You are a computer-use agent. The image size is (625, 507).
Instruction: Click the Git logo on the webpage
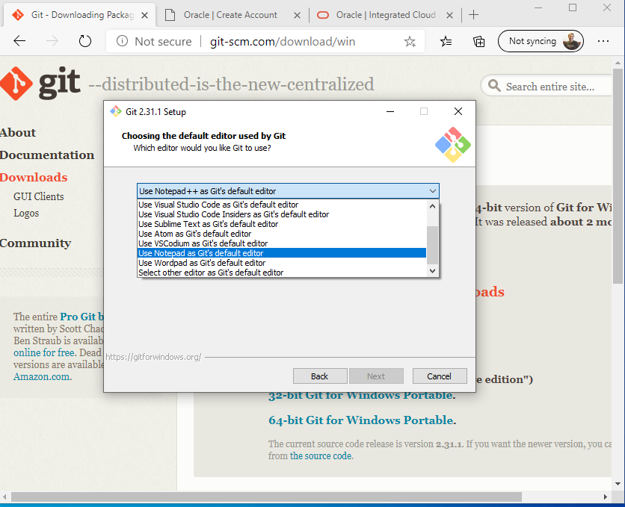tap(41, 84)
